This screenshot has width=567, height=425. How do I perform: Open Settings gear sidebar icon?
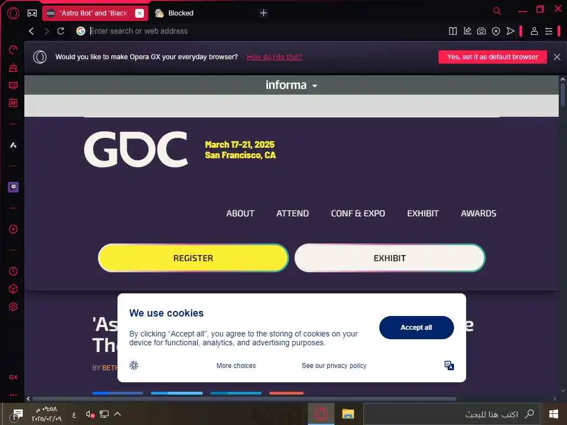pyautogui.click(x=13, y=307)
